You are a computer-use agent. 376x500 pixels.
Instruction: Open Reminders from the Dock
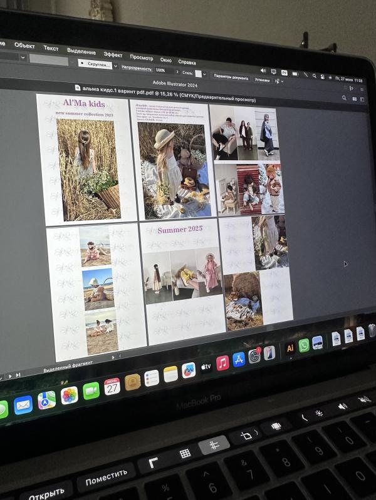152,378
